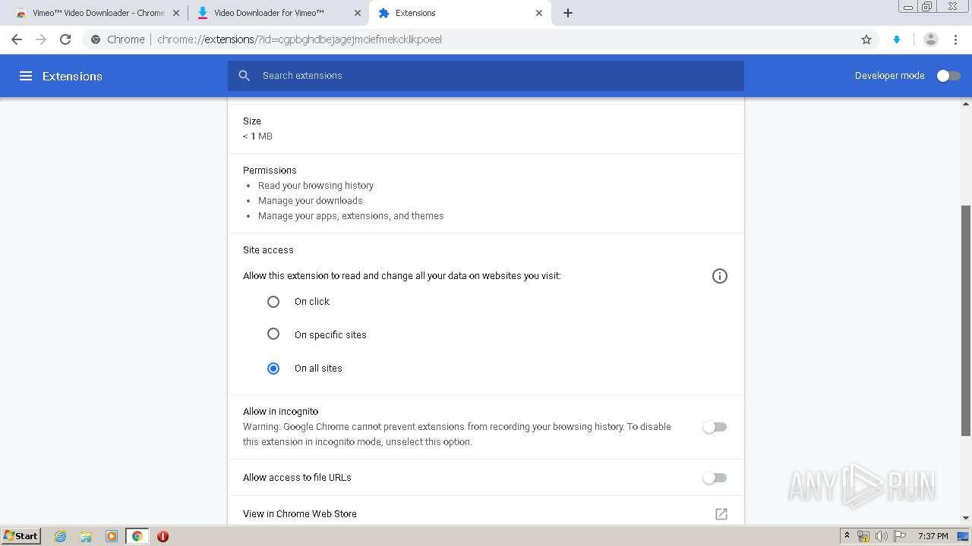This screenshot has width=972, height=546.
Task: Click scrollbar up arrow
Action: 966,103
